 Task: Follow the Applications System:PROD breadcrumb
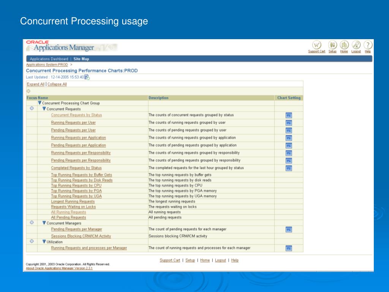(x=47, y=65)
